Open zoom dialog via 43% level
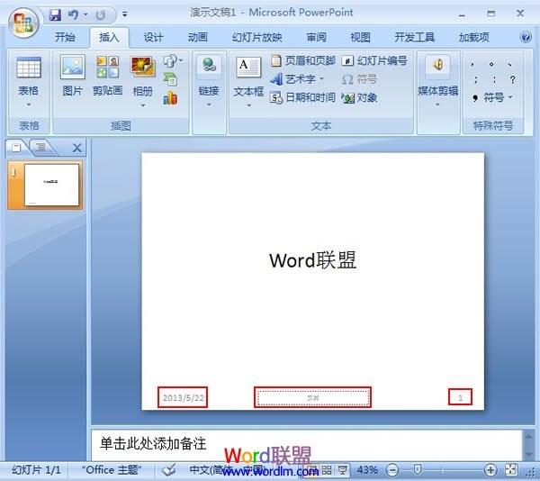Viewport: 540px width, 481px height. point(367,470)
